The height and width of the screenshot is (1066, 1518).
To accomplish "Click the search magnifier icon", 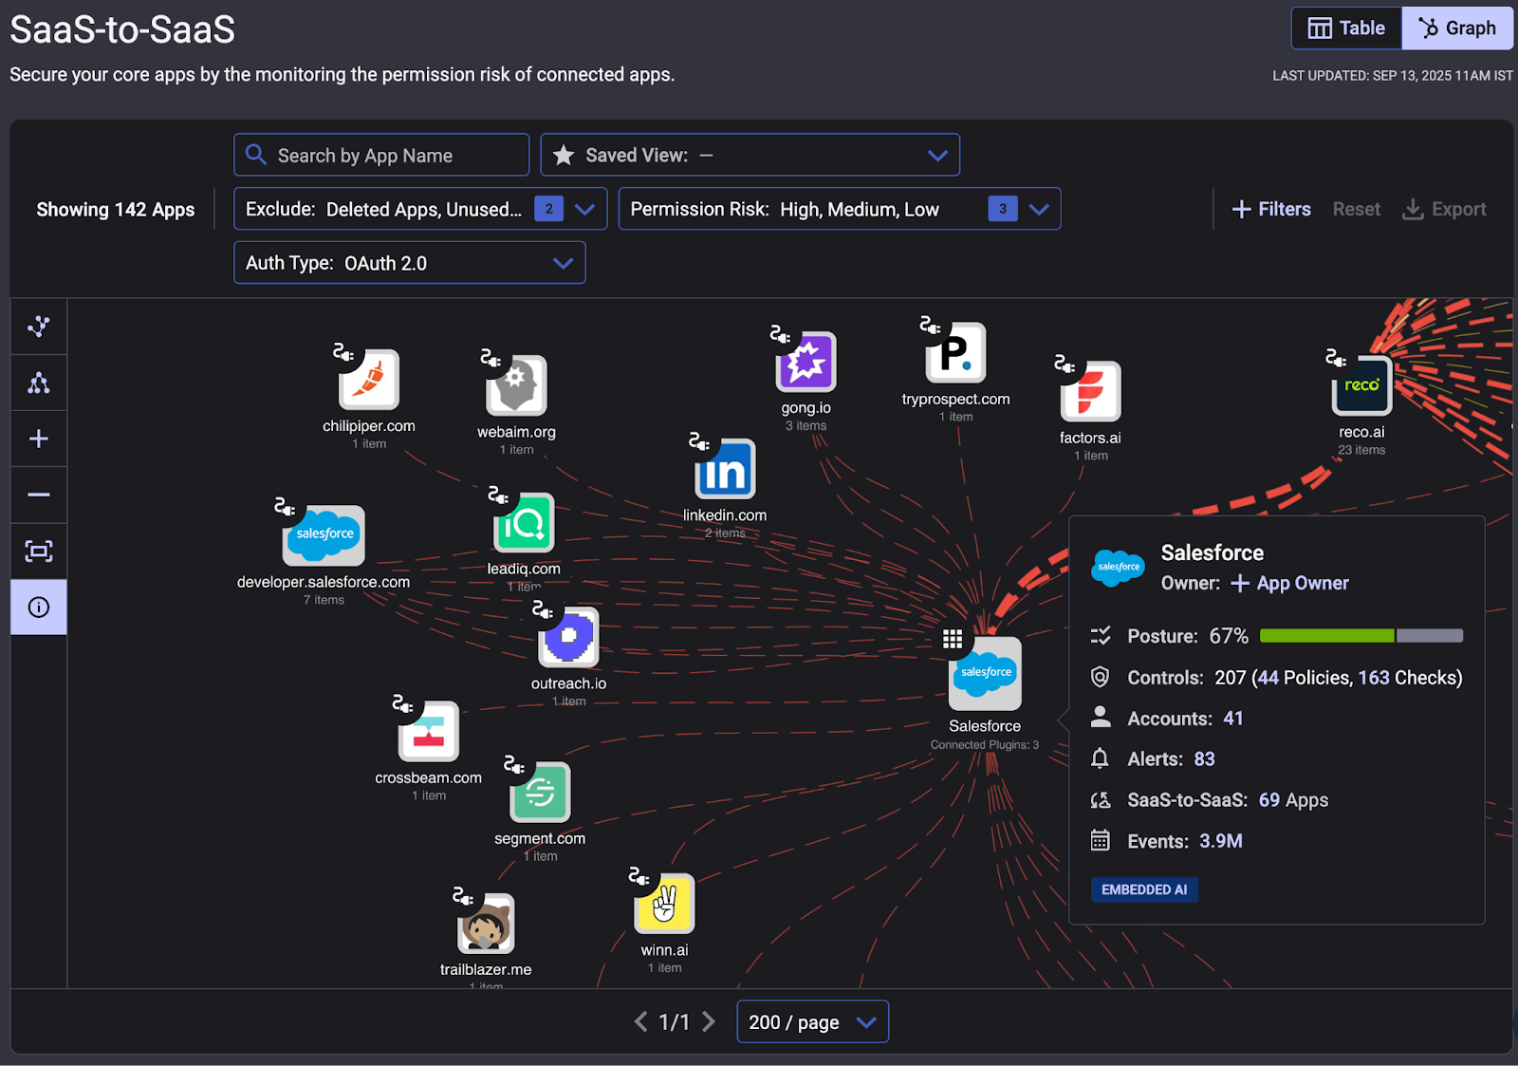I will (x=255, y=154).
